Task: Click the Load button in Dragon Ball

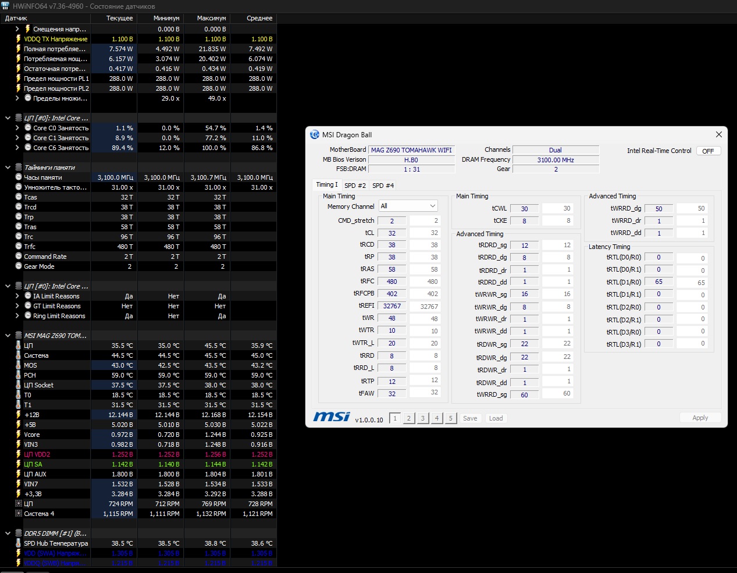Action: (496, 418)
